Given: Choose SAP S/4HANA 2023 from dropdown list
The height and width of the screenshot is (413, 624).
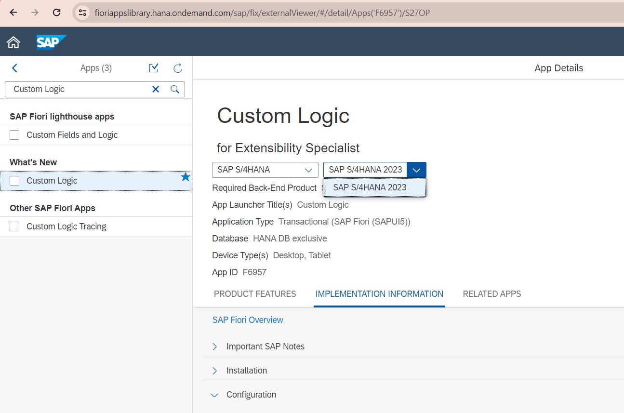Looking at the screenshot, I should pyautogui.click(x=370, y=187).
